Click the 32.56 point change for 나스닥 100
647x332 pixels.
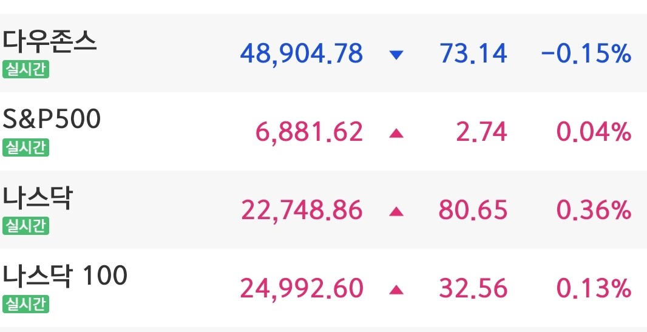[x=473, y=289]
